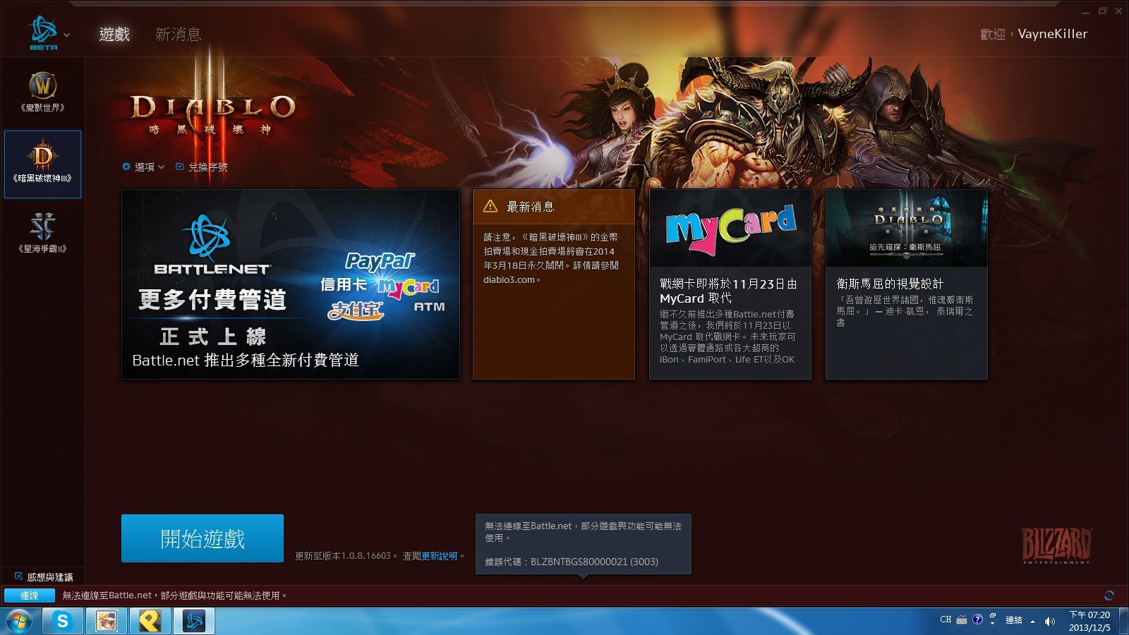The width and height of the screenshot is (1129, 635).
Task: Click the CH input language indicator
Action: (x=946, y=619)
